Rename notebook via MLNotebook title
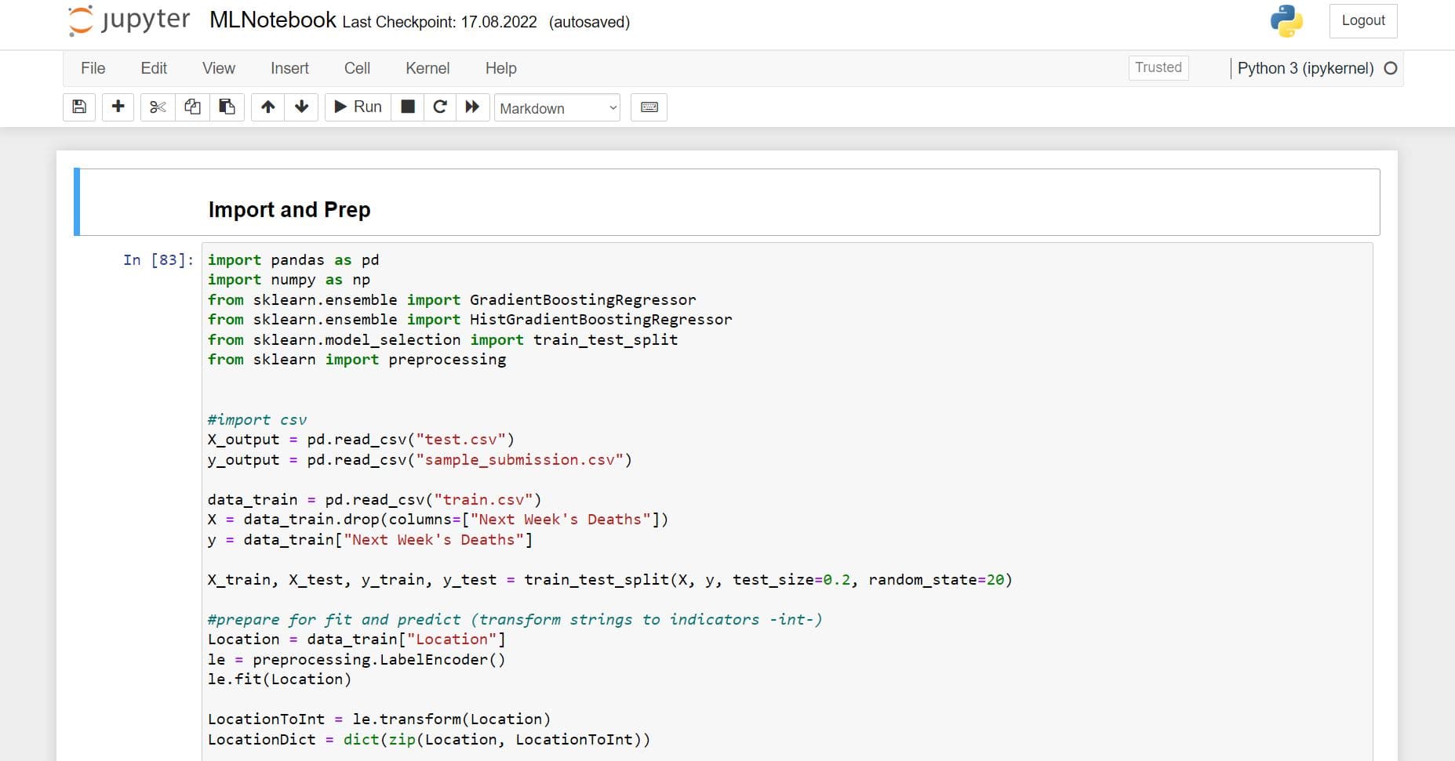Viewport: 1455px width, 761px height. [272, 20]
